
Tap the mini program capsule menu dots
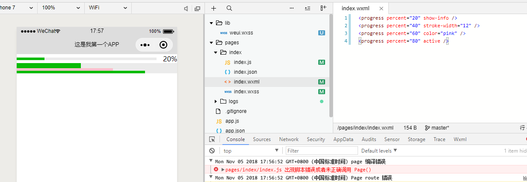pyautogui.click(x=145, y=45)
